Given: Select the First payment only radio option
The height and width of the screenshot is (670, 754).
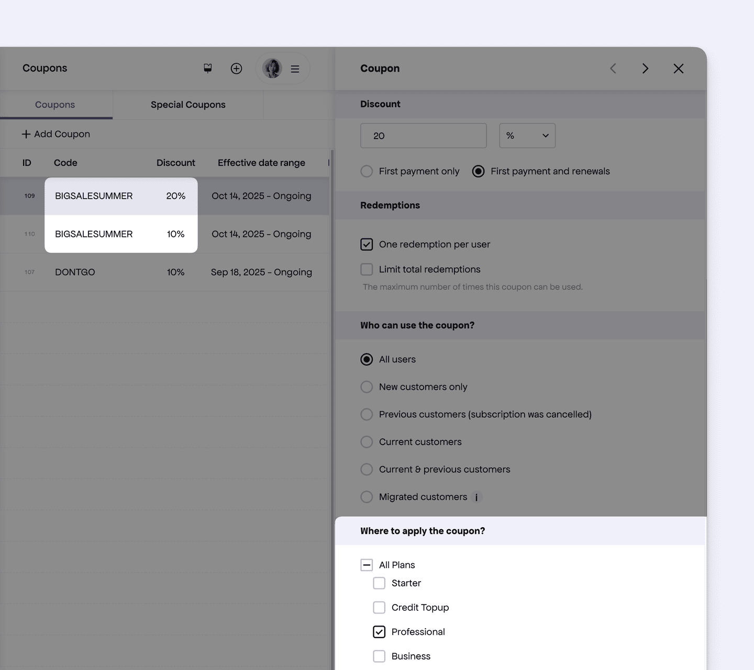Looking at the screenshot, I should click(367, 171).
